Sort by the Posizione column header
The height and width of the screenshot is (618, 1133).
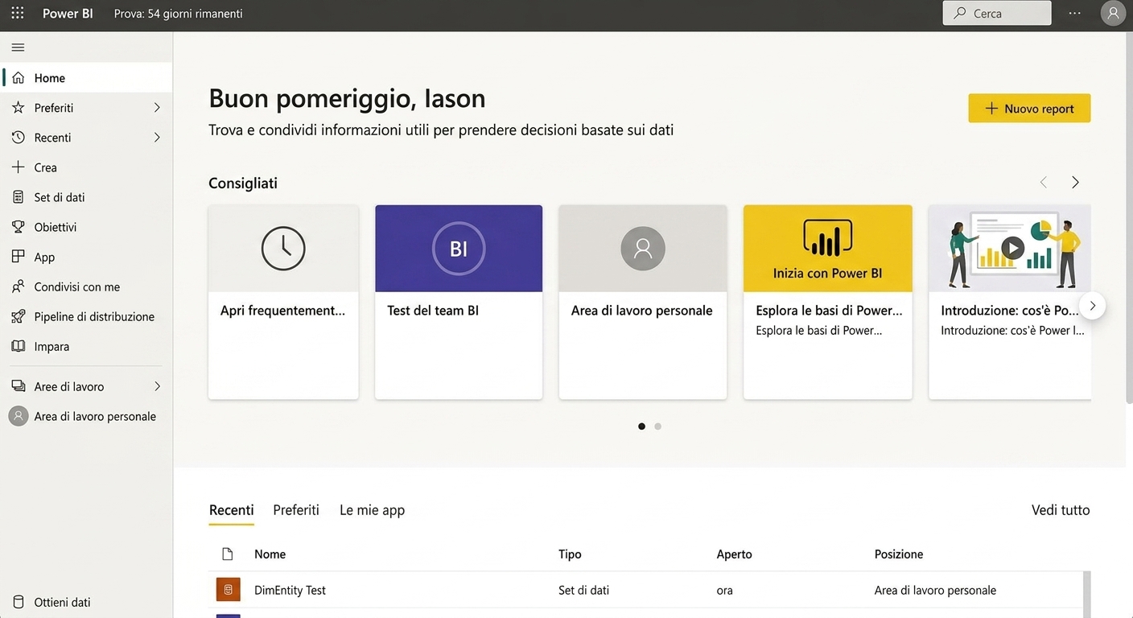tap(899, 554)
